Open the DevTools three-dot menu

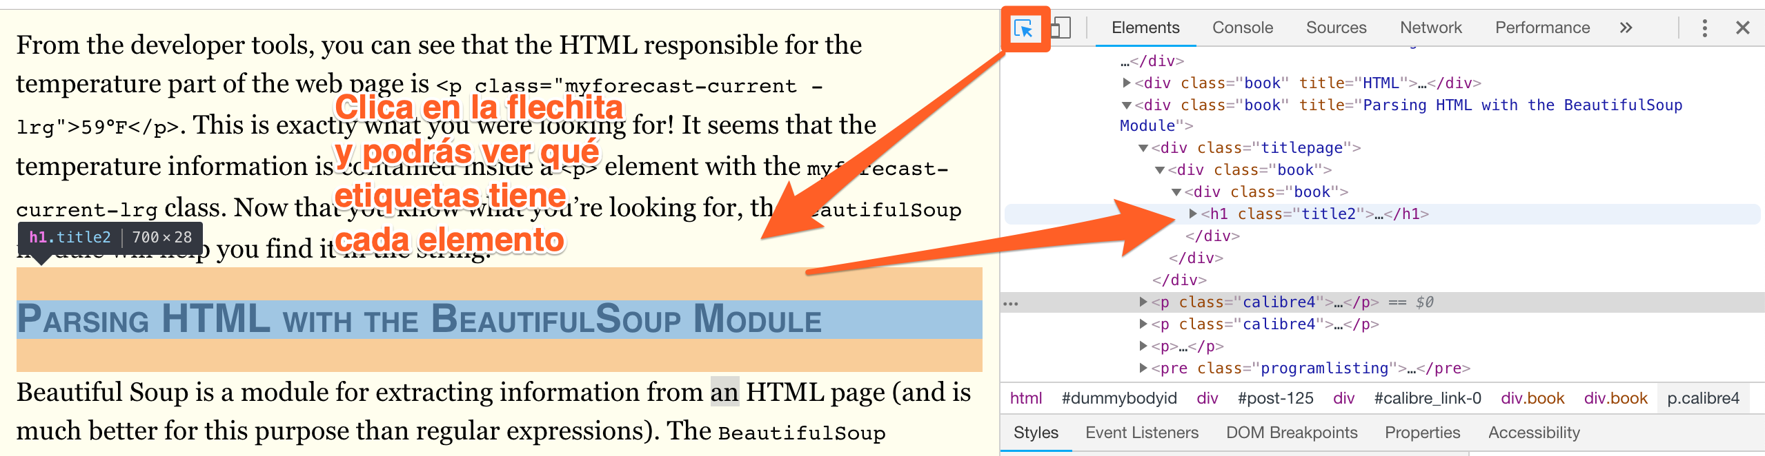1704,28
